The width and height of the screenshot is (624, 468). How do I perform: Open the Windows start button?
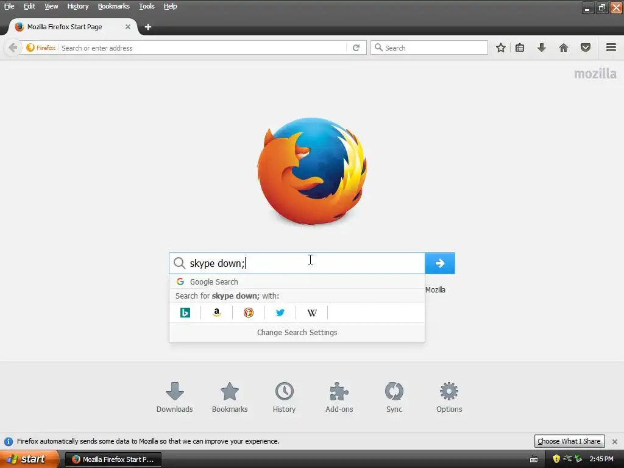point(29,459)
